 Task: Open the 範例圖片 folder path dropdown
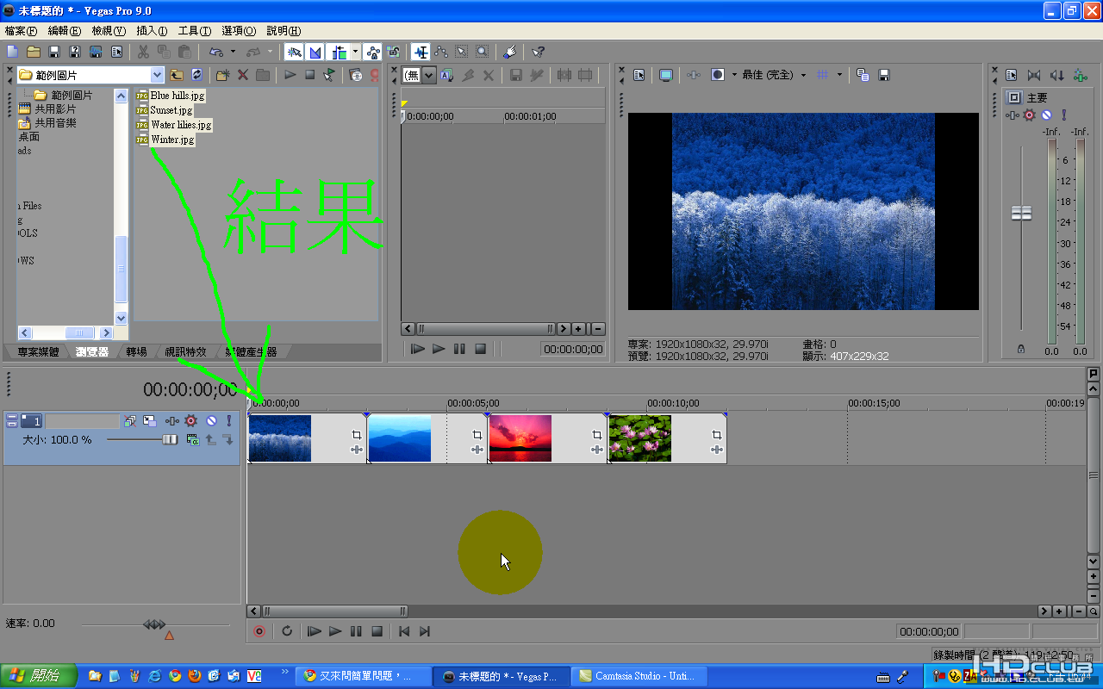(x=157, y=75)
